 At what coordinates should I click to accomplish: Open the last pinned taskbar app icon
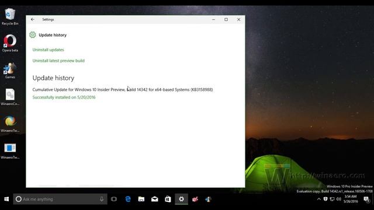[208, 199]
